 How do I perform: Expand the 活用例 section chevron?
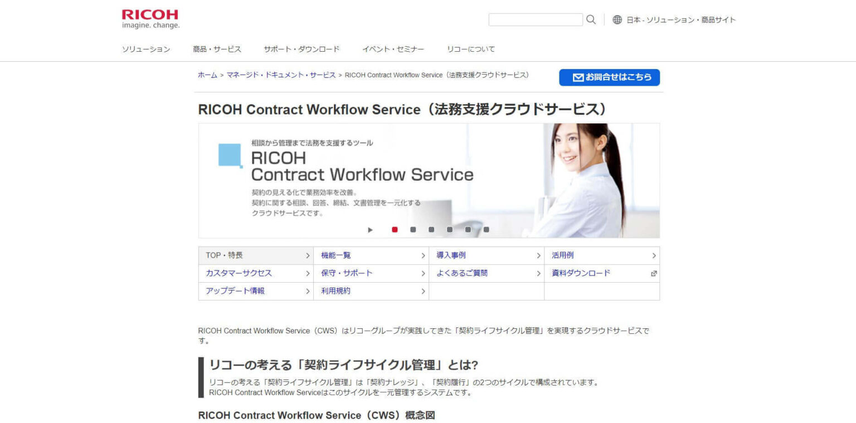tap(653, 255)
